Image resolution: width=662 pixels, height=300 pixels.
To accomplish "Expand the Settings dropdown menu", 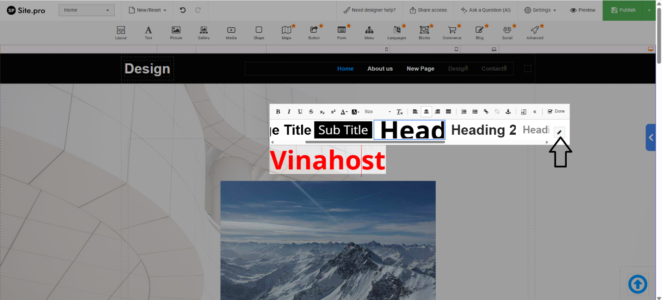I will click(x=540, y=10).
